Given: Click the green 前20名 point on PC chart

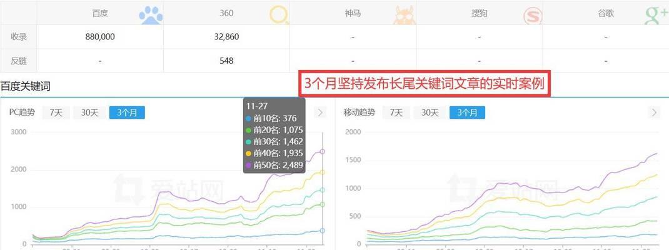Looking at the screenshot, I should pos(323,205).
